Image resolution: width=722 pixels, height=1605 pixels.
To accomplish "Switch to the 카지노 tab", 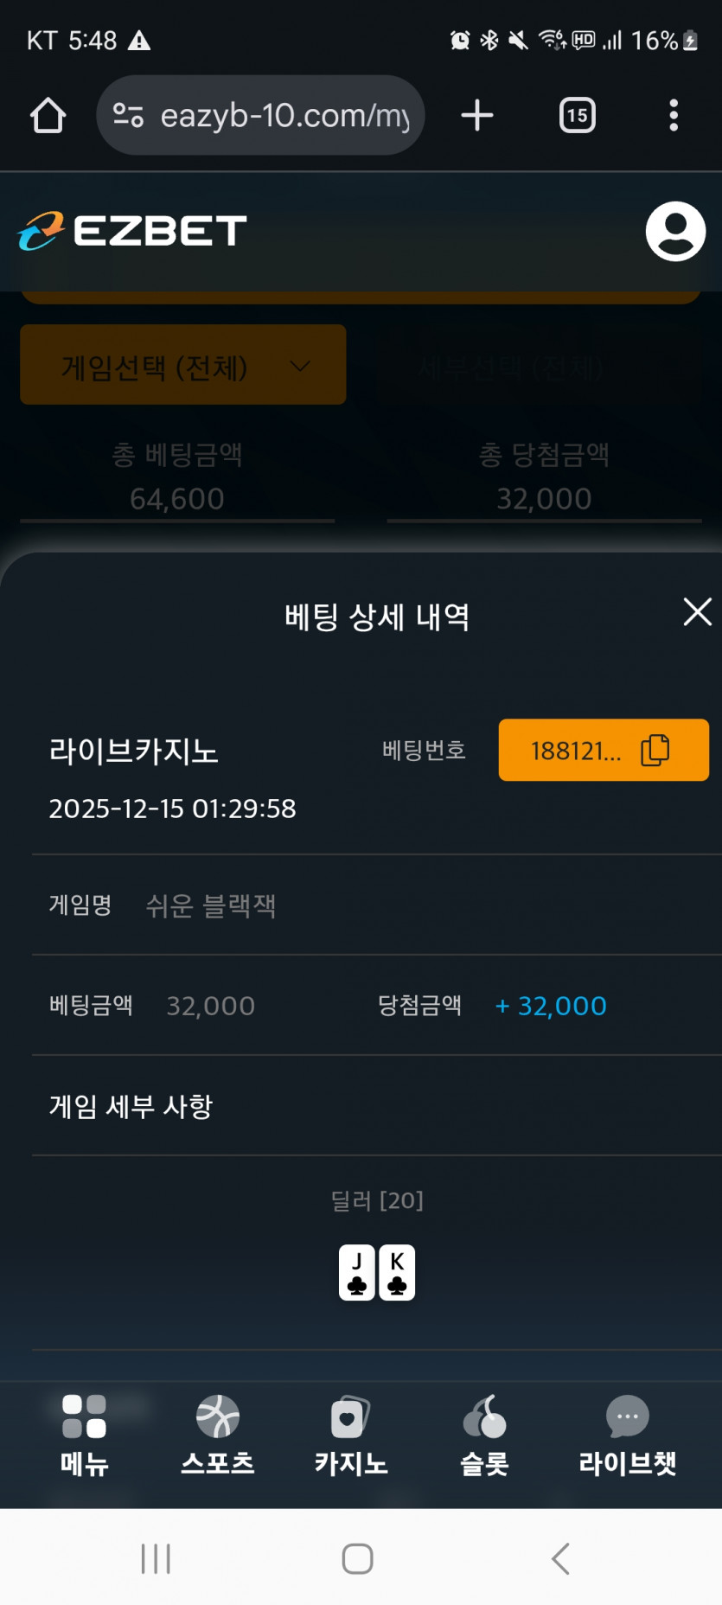I will (x=350, y=1435).
